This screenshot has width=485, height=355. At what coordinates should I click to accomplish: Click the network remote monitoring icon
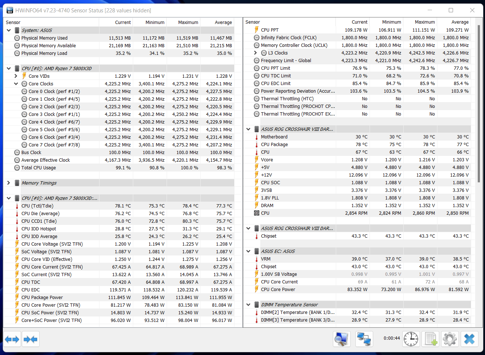363,339
